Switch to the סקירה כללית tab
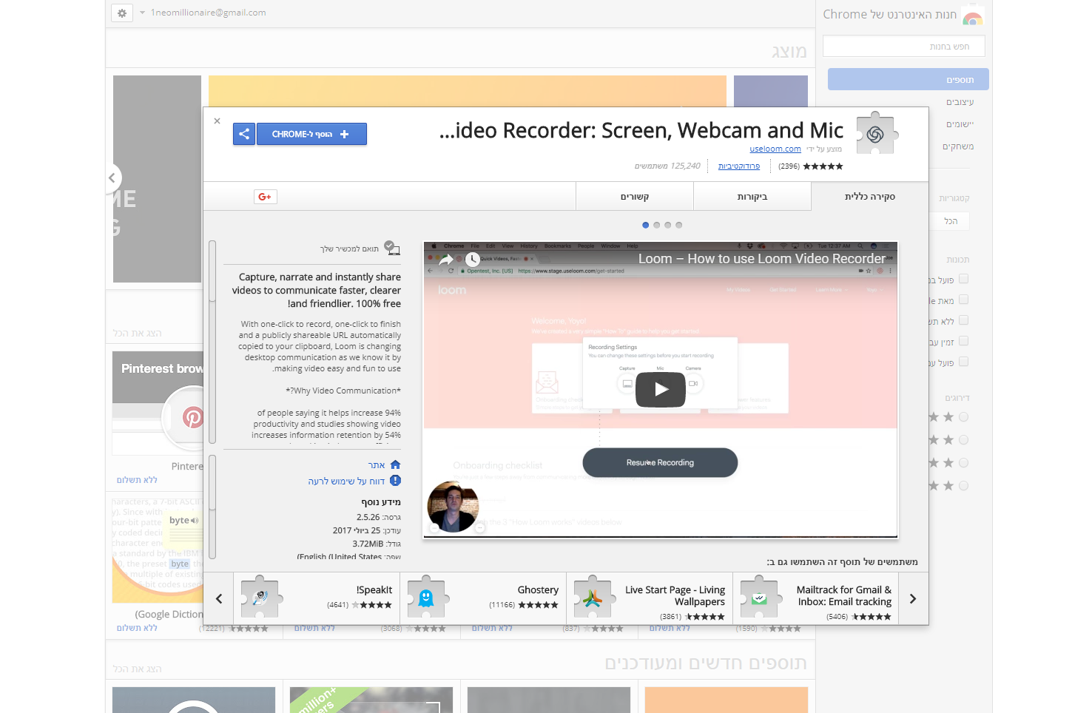The width and height of the screenshot is (1072, 713). (x=870, y=197)
